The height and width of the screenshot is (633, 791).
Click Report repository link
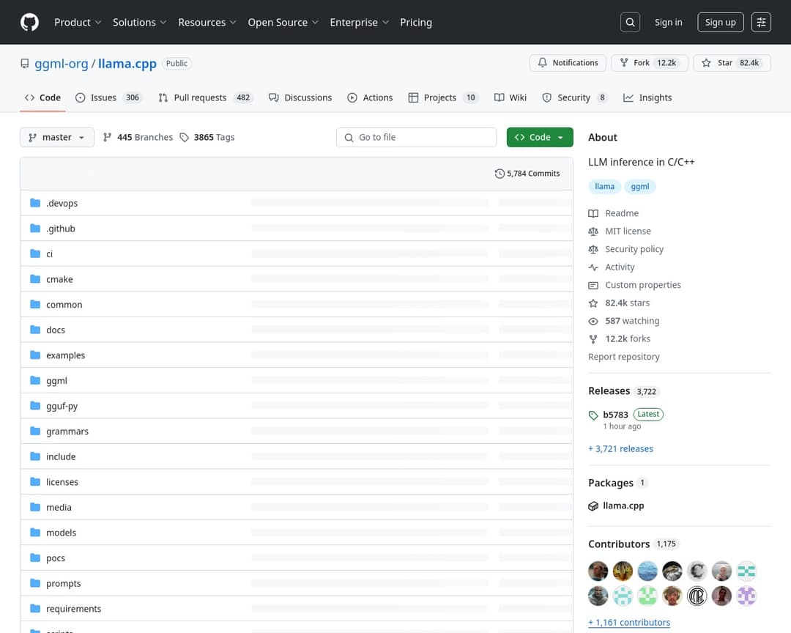[623, 357]
